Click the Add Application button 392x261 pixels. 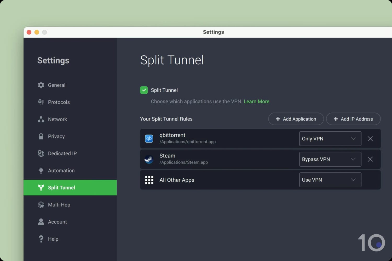296,119
